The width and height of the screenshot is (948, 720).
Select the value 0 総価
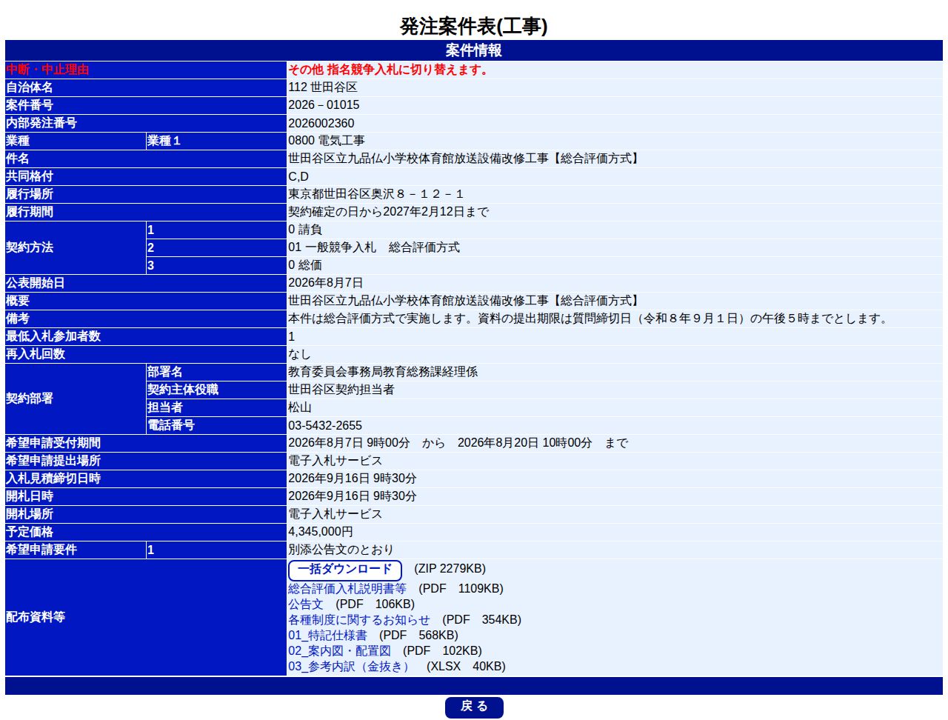(305, 265)
